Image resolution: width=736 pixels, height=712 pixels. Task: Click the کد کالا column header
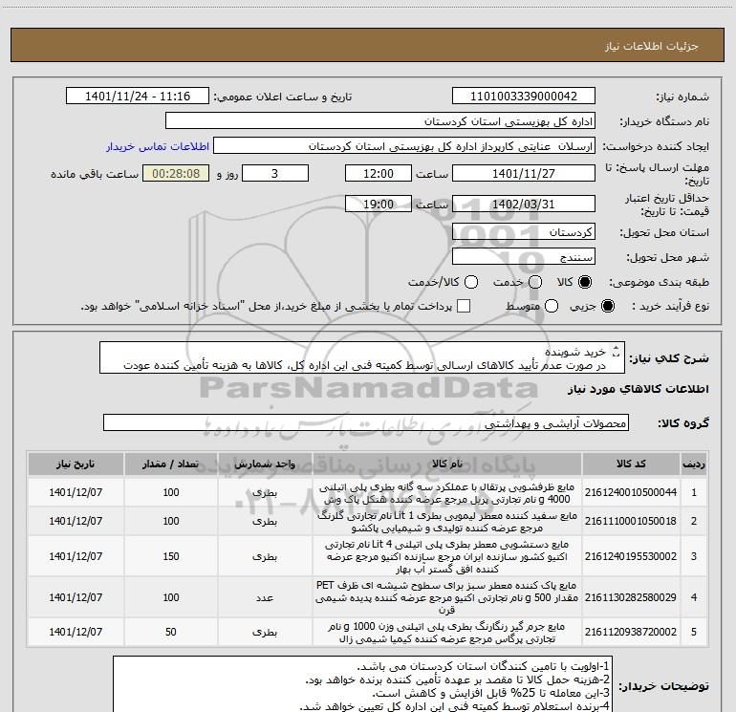pyautogui.click(x=631, y=464)
